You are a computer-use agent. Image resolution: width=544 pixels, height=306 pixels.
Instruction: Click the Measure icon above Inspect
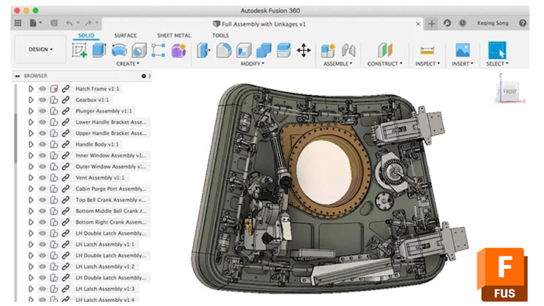pyautogui.click(x=427, y=50)
